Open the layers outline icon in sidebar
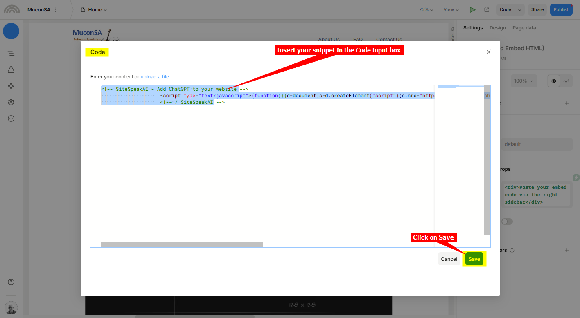This screenshot has height=318, width=580. tap(11, 53)
